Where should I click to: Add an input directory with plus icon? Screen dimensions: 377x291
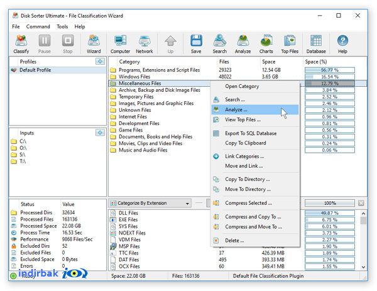[x=100, y=133]
